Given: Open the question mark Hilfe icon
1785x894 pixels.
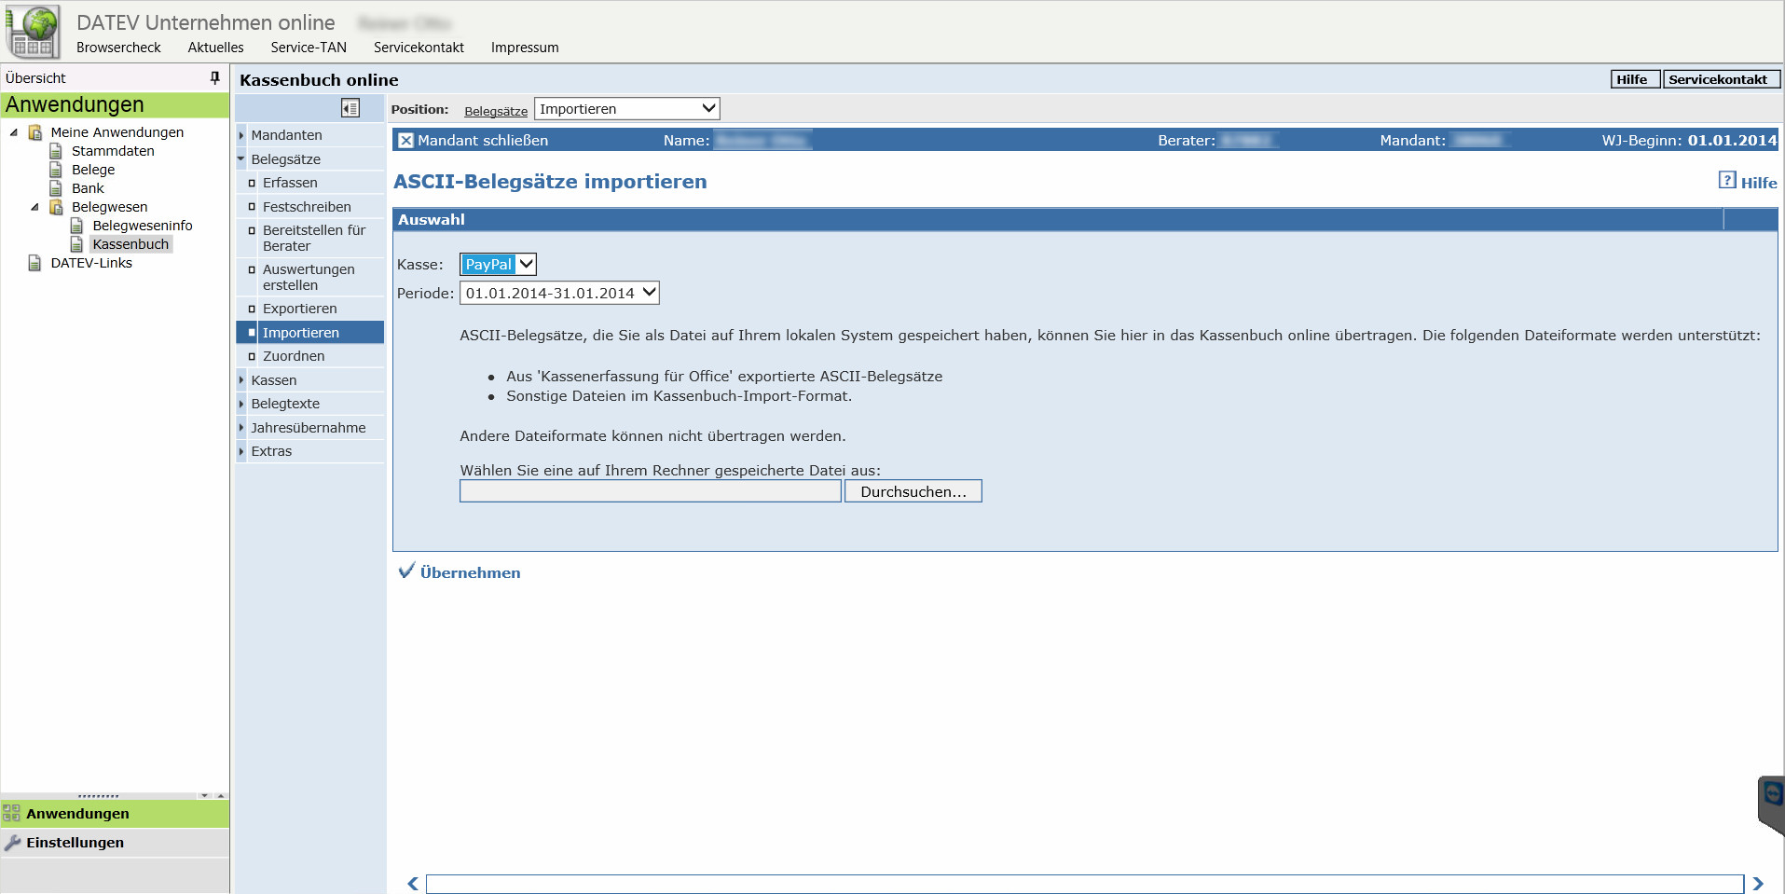Looking at the screenshot, I should 1727,180.
